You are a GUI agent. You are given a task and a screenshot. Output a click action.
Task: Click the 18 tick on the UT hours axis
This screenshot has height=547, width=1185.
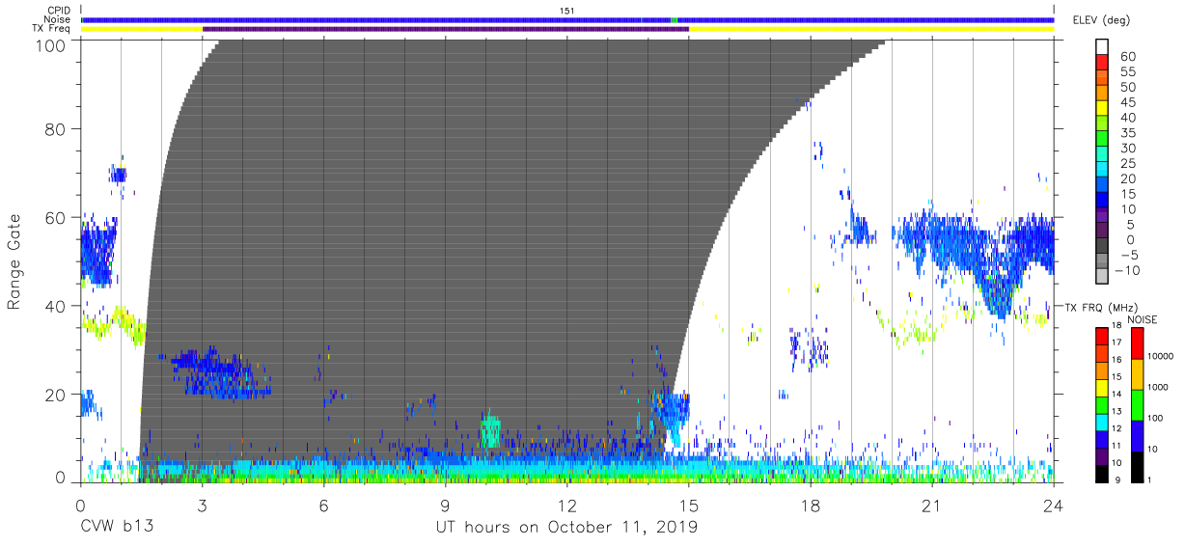[811, 505]
